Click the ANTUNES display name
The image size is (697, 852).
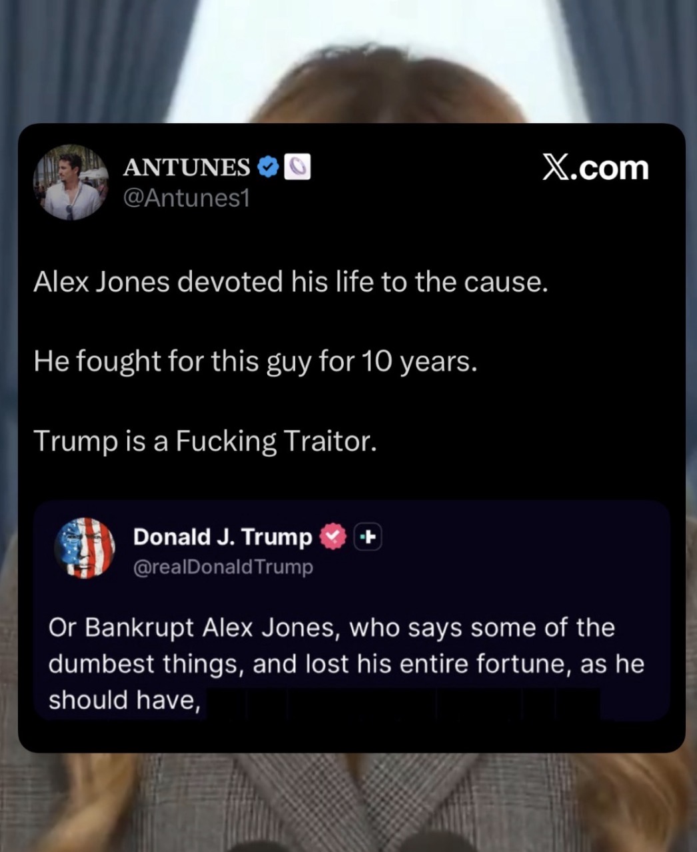pyautogui.click(x=187, y=167)
